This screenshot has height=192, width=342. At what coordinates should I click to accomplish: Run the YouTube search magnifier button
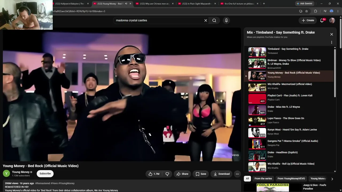tap(214, 20)
